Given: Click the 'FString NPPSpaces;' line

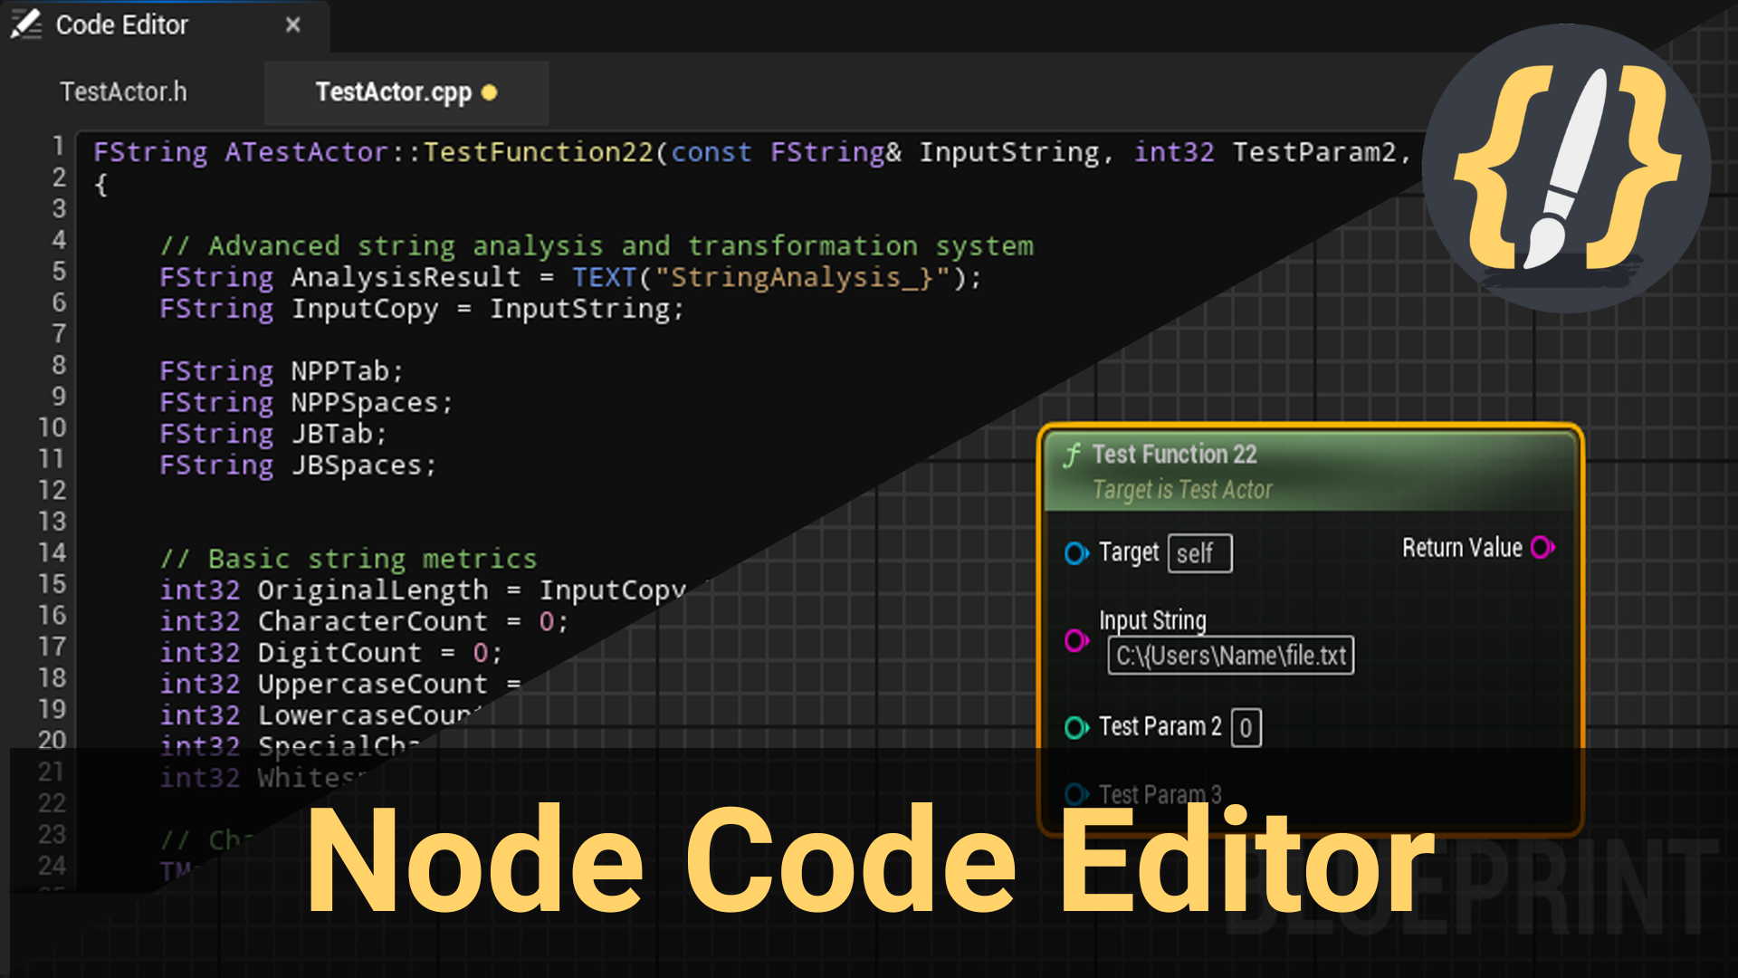Looking at the screenshot, I should pos(306,402).
